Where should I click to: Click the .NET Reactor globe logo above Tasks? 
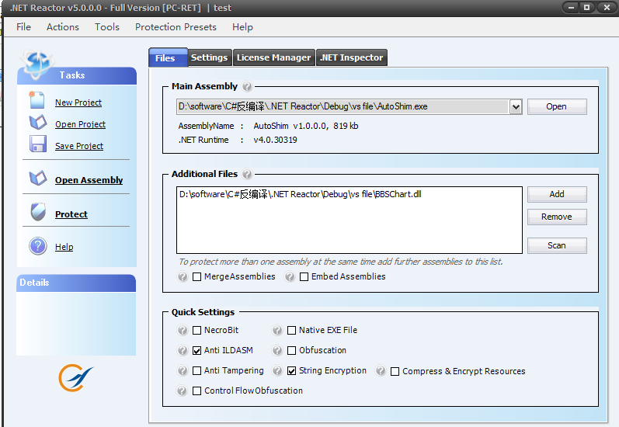(x=37, y=64)
